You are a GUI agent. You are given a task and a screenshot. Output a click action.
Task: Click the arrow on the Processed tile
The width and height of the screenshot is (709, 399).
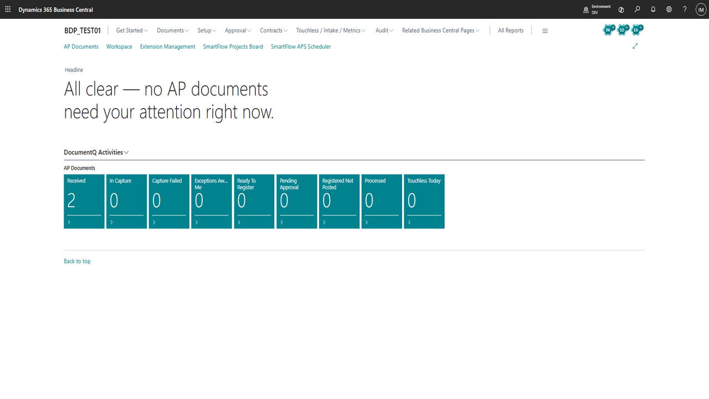click(367, 222)
